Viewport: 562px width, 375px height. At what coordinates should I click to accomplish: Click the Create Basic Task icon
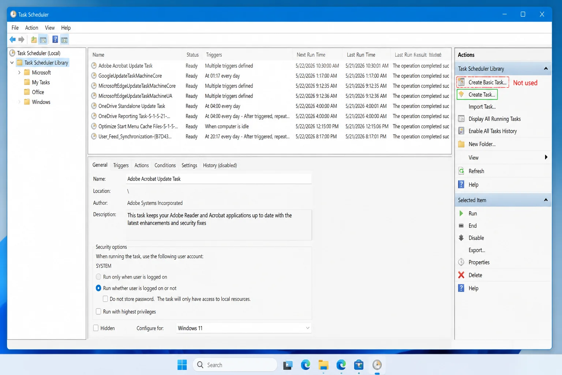coord(461,82)
